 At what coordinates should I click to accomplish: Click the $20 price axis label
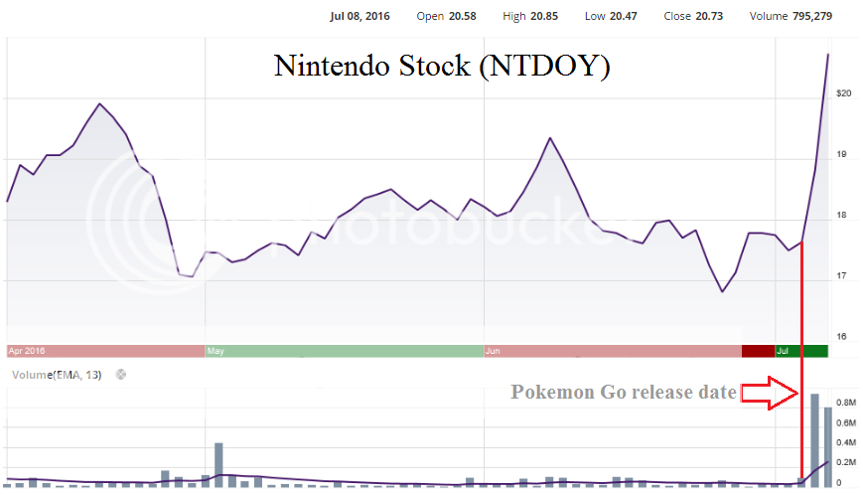click(x=844, y=93)
